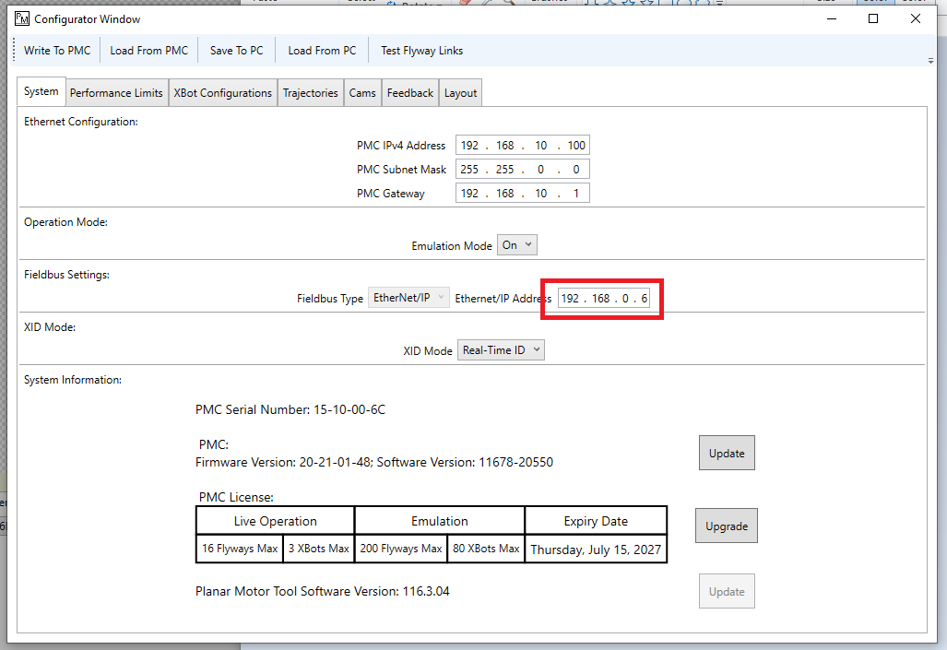Open the Feedback tab
The width and height of the screenshot is (947, 650).
[409, 93]
